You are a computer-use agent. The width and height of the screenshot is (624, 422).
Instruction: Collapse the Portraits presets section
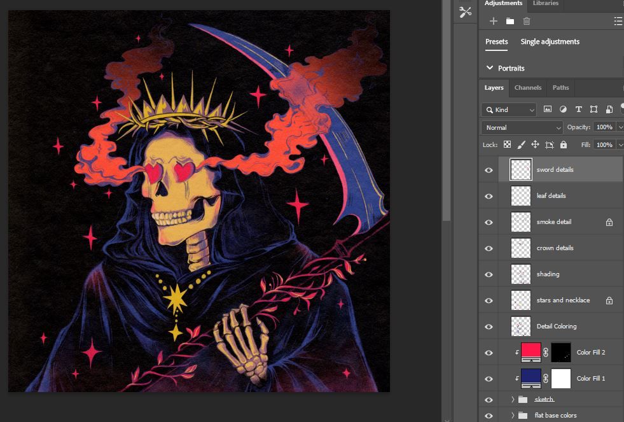point(490,68)
